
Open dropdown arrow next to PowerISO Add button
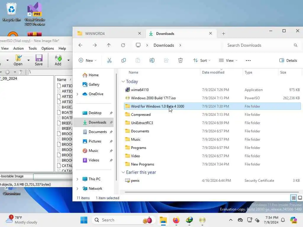click(x=68, y=60)
